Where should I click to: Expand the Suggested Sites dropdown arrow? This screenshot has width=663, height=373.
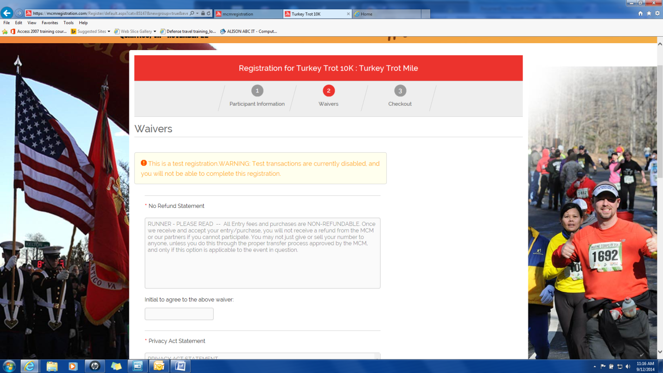(109, 32)
